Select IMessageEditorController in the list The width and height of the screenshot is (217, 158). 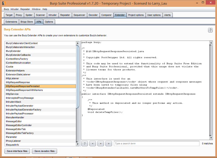pyautogui.click(x=40, y=125)
